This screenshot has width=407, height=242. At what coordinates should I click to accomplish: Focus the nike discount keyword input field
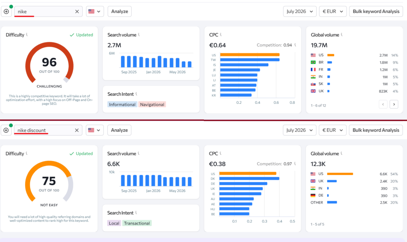pyautogui.click(x=44, y=130)
